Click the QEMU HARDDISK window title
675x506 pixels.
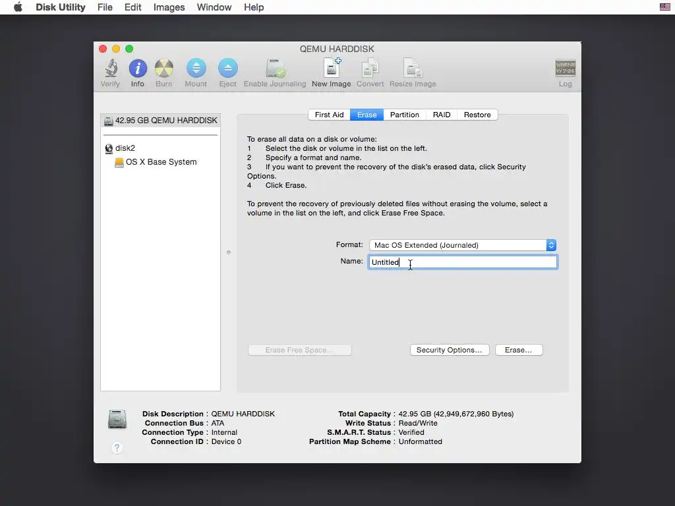pyautogui.click(x=337, y=49)
